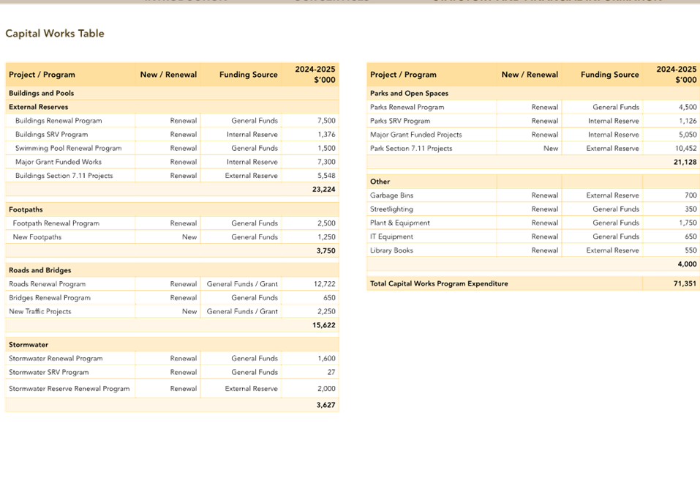Click the Streetlighting amount 350
Image resolution: width=700 pixels, height=484 pixels.
pyautogui.click(x=690, y=209)
